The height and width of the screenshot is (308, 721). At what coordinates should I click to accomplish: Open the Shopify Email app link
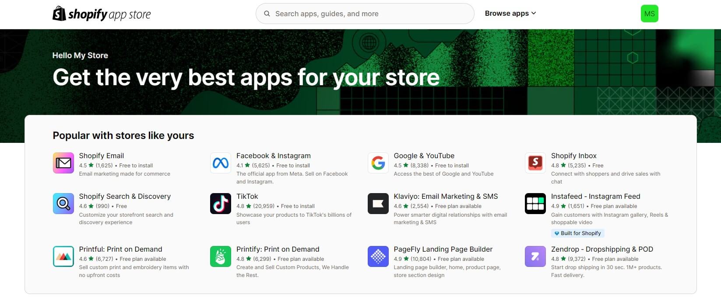point(102,156)
